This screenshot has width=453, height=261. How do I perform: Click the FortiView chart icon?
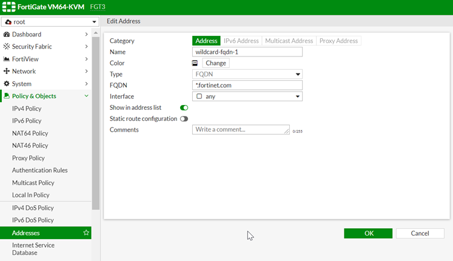tap(6, 59)
